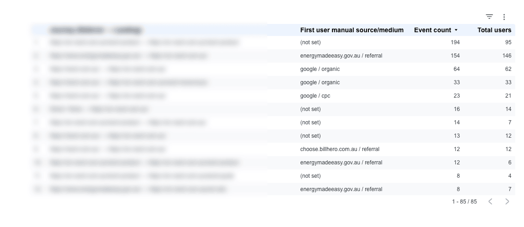Screen dimensions: 524x227
Task: Sort by Event count column header
Action: coord(433,30)
